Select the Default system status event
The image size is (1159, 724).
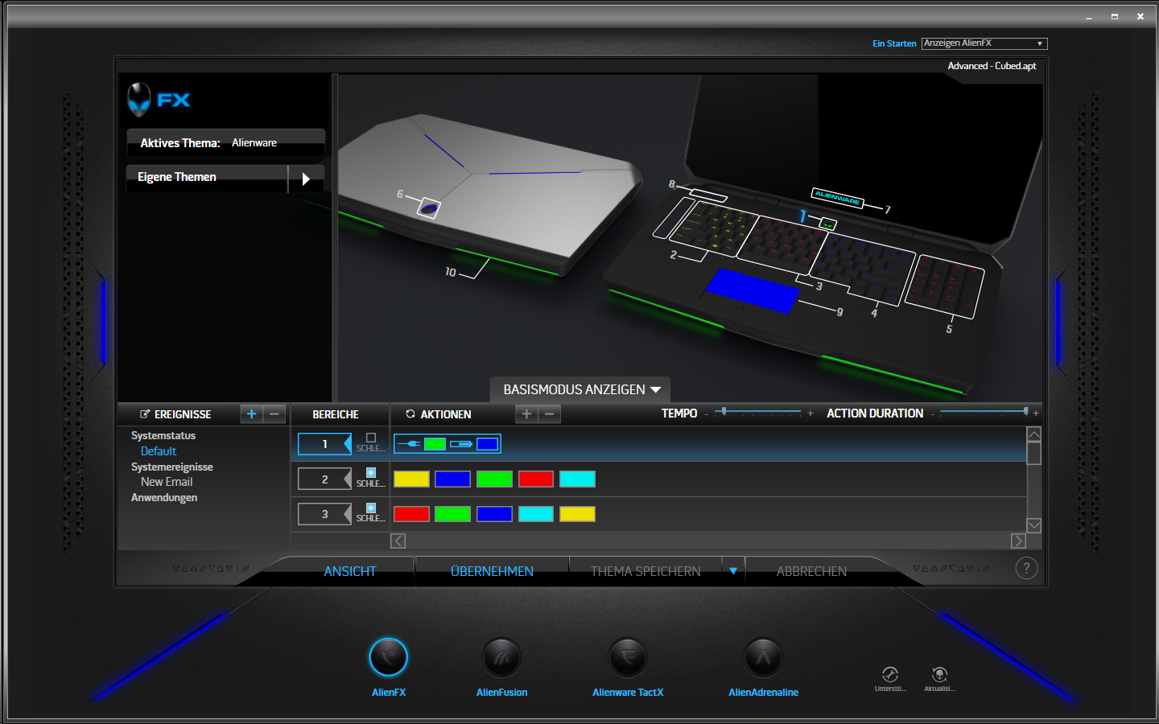click(x=159, y=451)
